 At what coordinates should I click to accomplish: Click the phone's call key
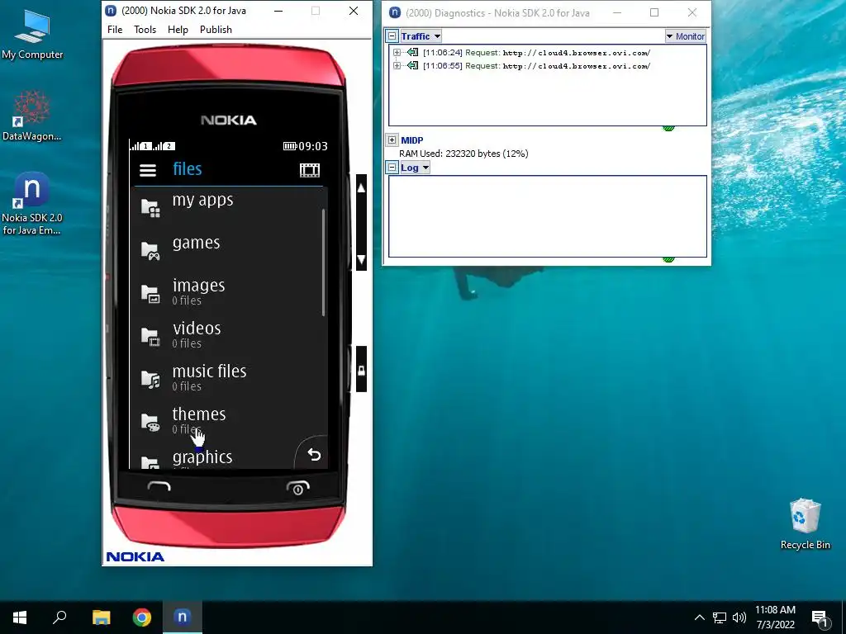[x=159, y=487]
